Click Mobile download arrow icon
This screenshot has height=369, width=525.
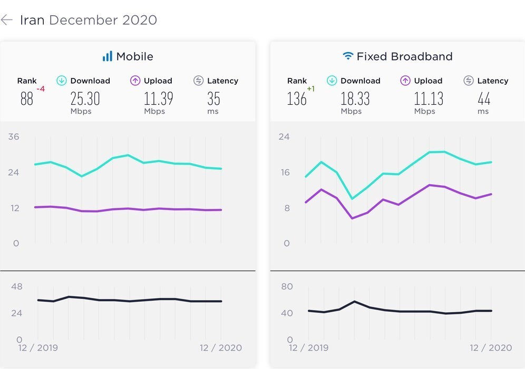[62, 81]
